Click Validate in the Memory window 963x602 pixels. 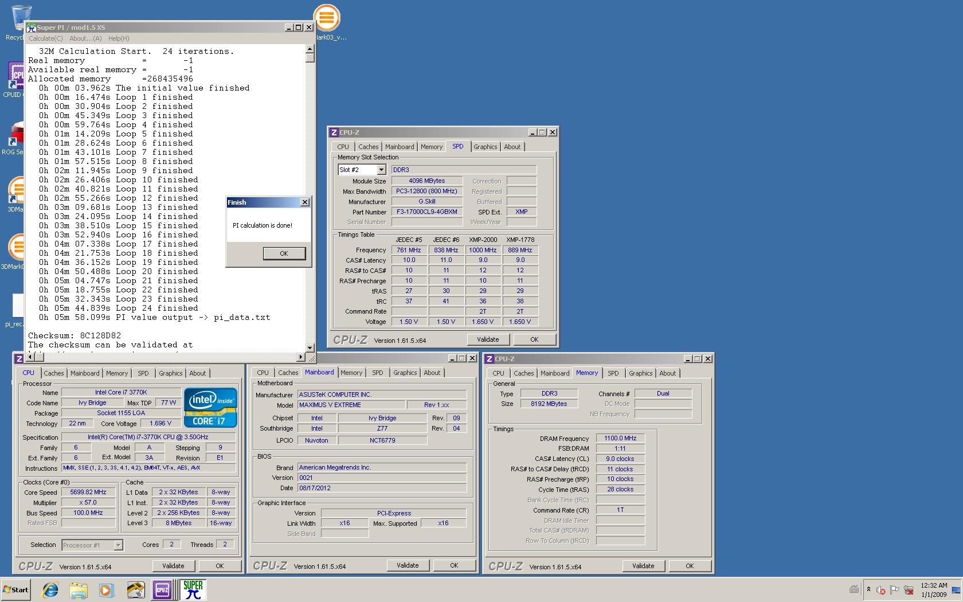643,566
